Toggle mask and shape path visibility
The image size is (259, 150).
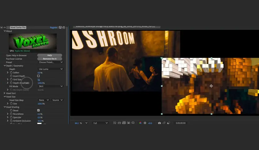click(124, 123)
